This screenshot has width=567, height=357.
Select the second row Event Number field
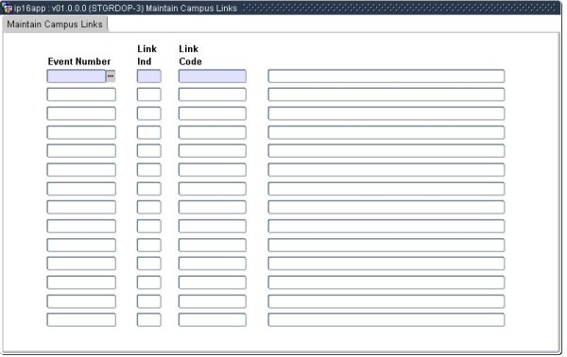click(81, 94)
